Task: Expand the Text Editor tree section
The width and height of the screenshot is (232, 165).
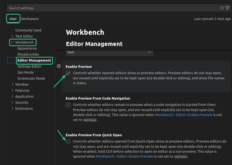Action: [x=12, y=36]
